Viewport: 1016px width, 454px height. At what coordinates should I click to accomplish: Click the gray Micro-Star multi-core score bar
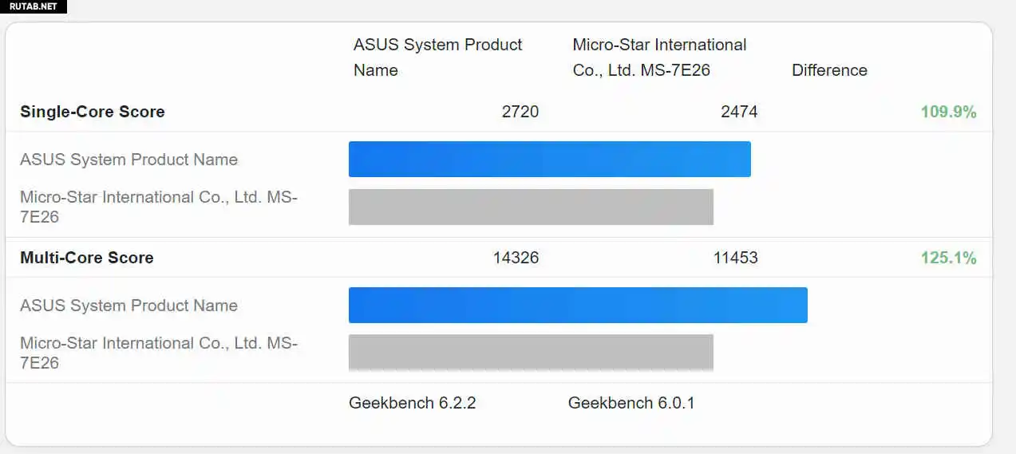pyautogui.click(x=531, y=352)
